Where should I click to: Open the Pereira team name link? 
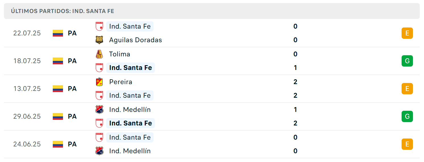121,82
